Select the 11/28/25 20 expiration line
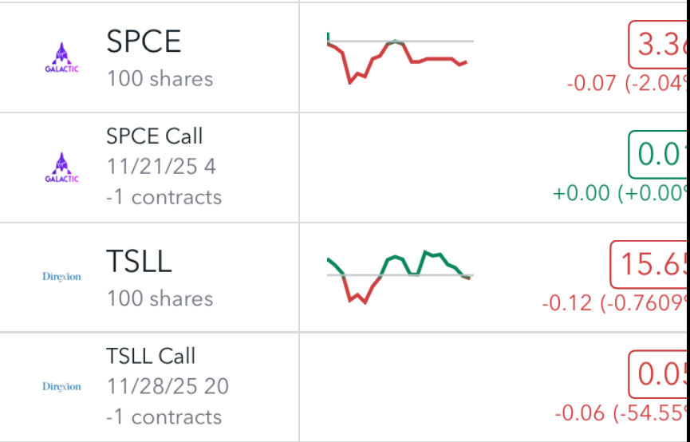 (x=168, y=387)
